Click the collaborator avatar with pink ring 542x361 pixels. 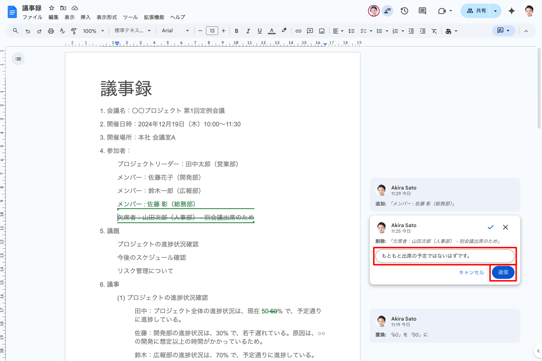[374, 11]
